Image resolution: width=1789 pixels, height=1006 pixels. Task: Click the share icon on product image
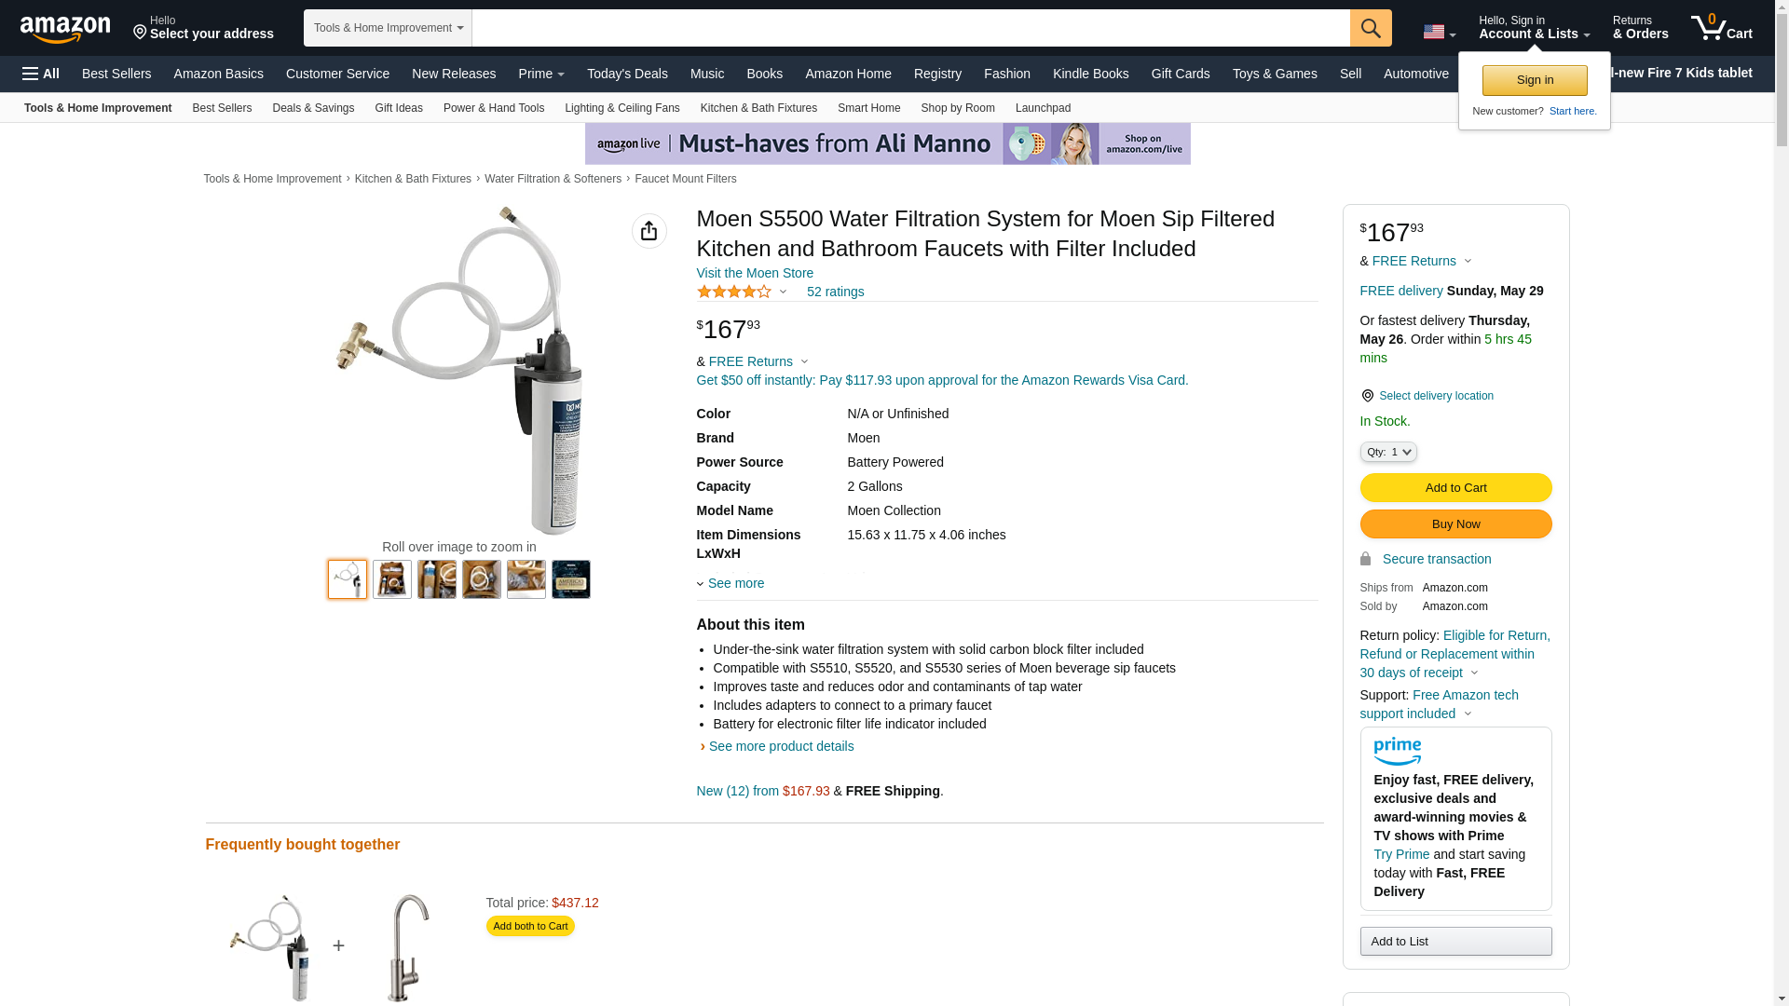(x=649, y=231)
